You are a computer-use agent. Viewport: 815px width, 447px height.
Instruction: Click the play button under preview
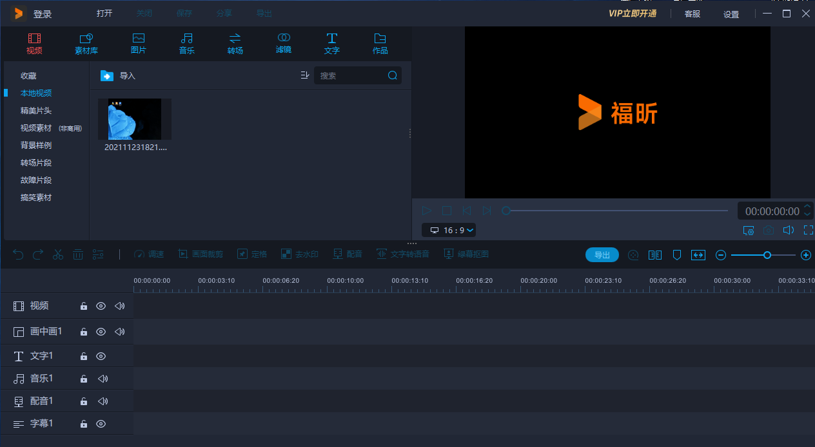tap(427, 211)
